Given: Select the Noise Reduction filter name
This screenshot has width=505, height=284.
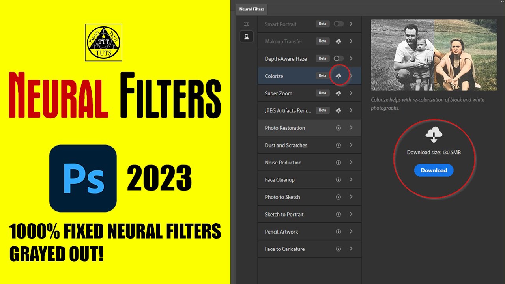Looking at the screenshot, I should [283, 163].
